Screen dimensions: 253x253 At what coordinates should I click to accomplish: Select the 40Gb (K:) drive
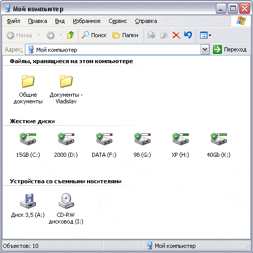(218, 139)
